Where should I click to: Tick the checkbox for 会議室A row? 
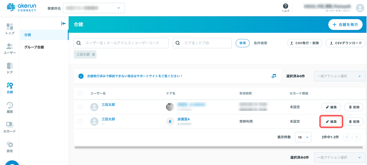pyautogui.click(x=80, y=121)
